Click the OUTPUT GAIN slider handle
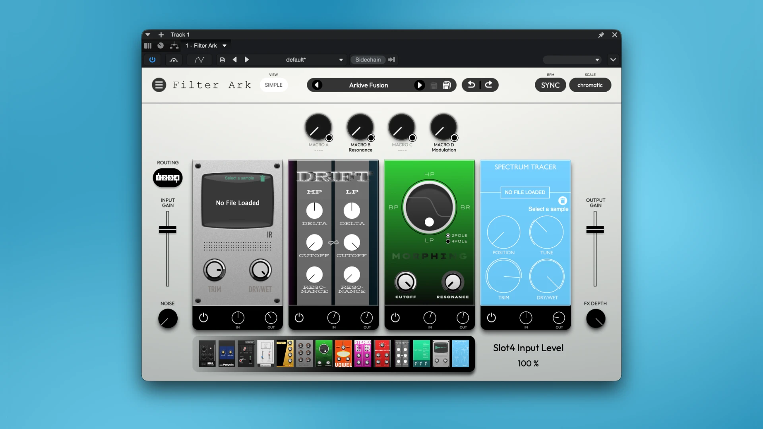The height and width of the screenshot is (429, 763). [x=595, y=229]
